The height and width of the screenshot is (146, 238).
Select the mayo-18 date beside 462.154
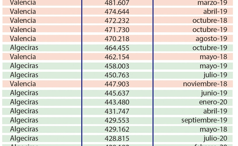[213, 57]
